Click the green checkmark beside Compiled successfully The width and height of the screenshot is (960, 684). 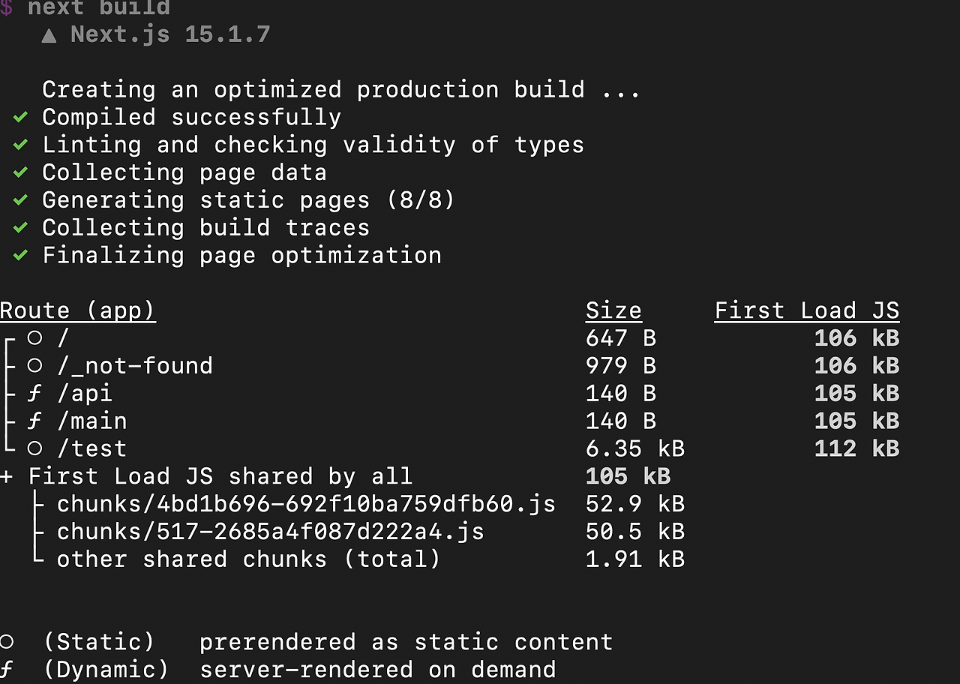coord(21,118)
